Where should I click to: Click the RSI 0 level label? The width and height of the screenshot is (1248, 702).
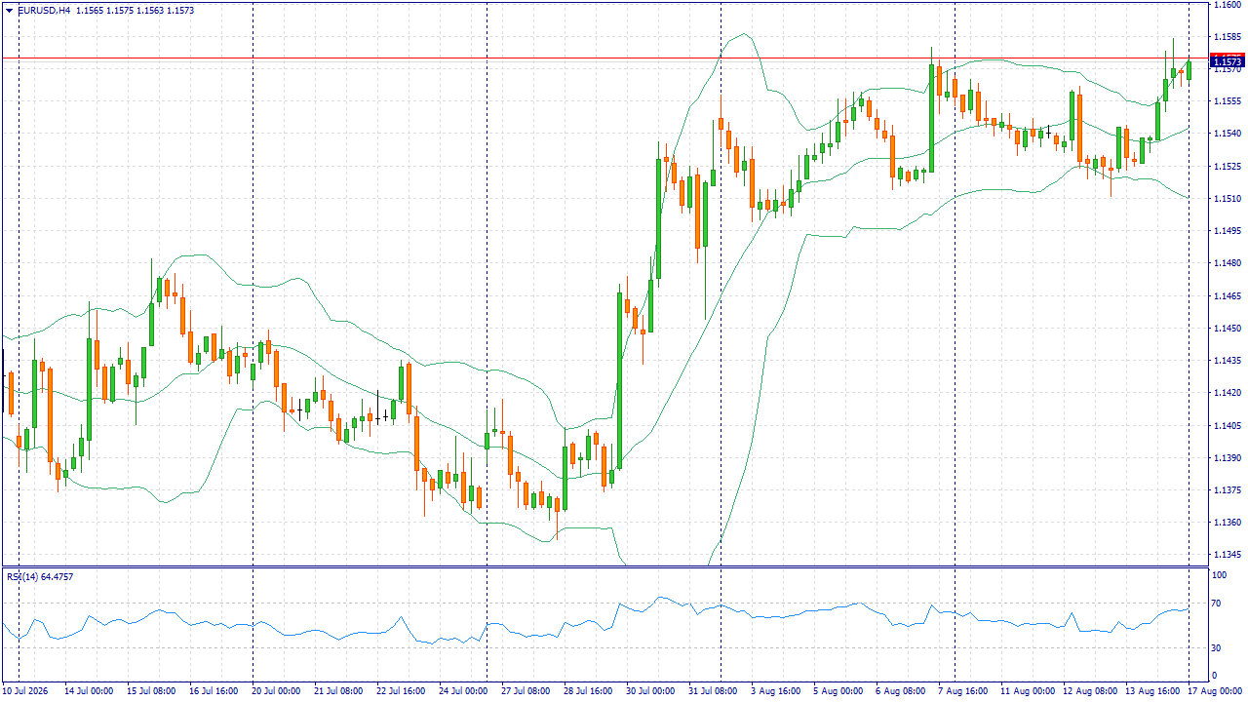(1214, 675)
